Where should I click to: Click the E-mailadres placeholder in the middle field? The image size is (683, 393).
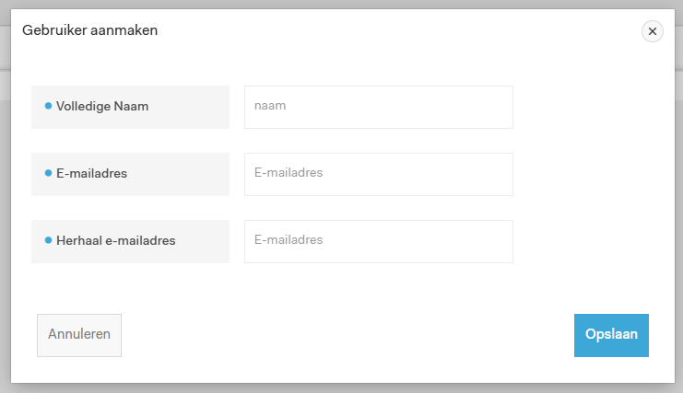coord(289,173)
